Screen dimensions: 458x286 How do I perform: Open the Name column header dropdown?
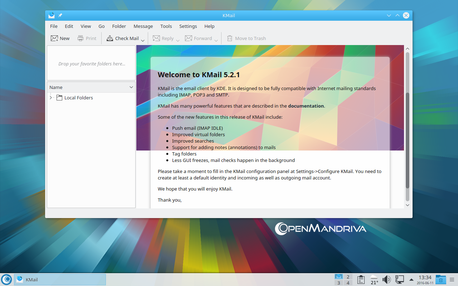131,87
